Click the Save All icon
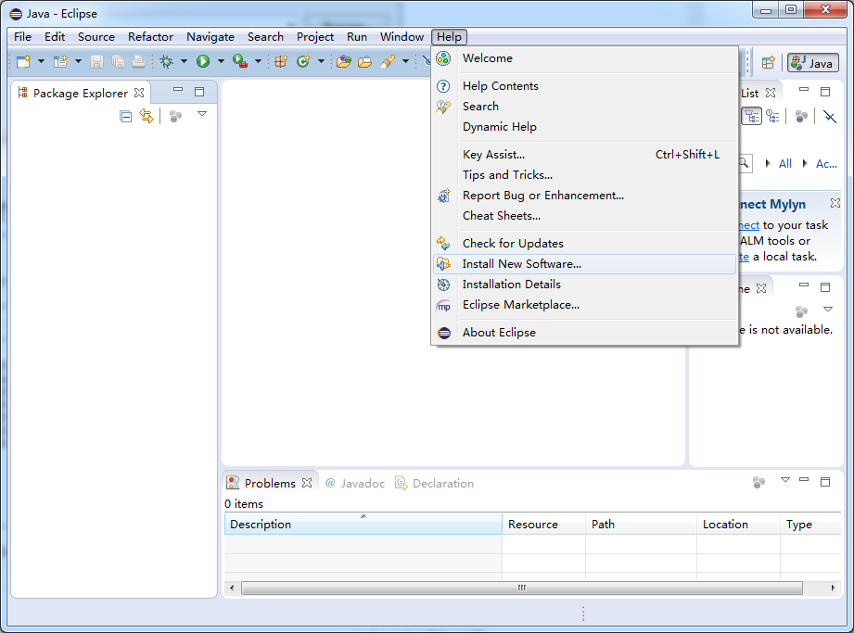 coord(118,61)
